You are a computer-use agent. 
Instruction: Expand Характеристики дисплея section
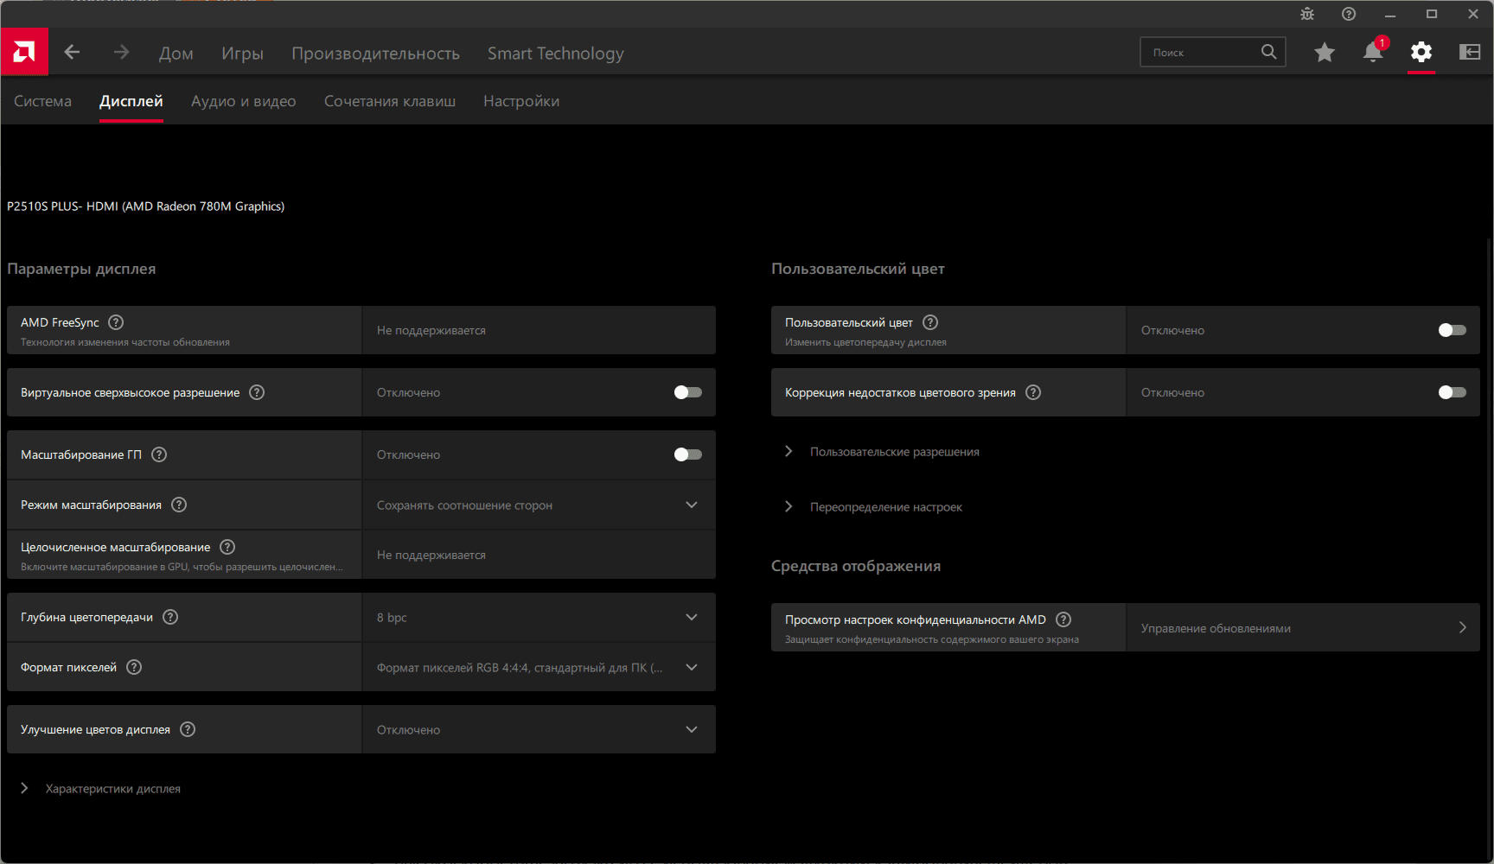tap(112, 789)
